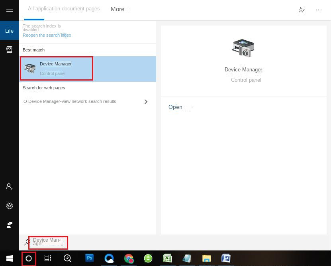Open the ellipsis menu at top right
The width and height of the screenshot is (331, 266).
click(319, 10)
